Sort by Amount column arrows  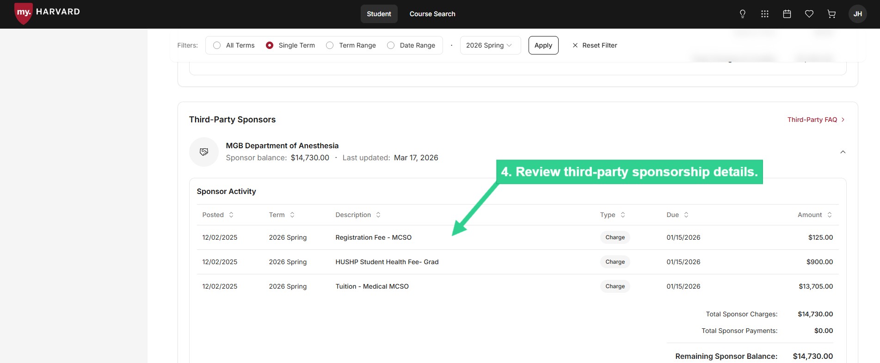point(830,215)
